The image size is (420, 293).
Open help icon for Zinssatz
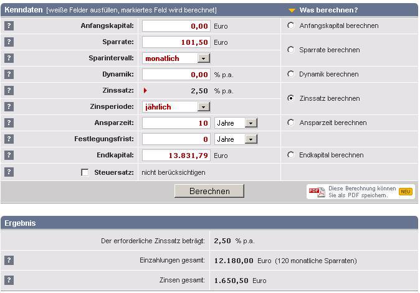[9, 90]
